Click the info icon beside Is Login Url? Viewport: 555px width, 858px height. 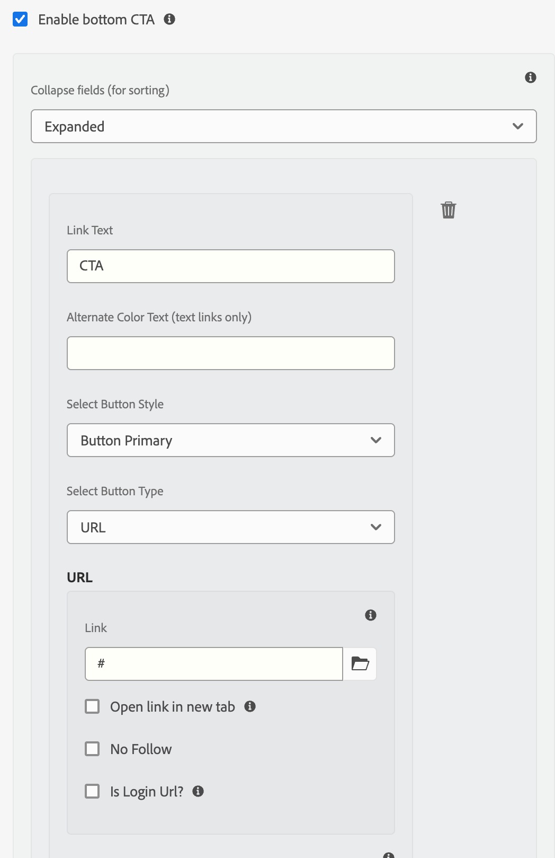199,791
